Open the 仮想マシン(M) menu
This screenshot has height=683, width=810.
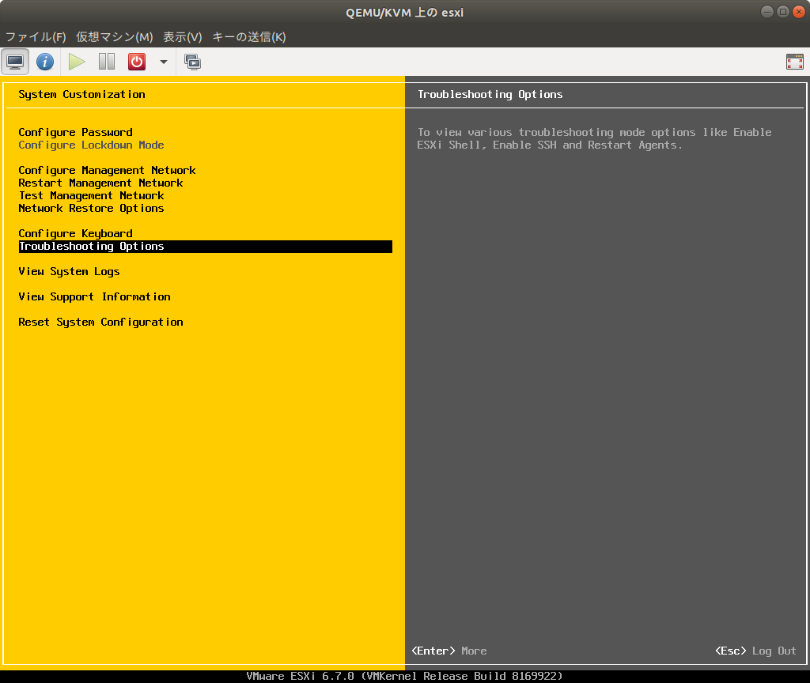[x=114, y=36]
